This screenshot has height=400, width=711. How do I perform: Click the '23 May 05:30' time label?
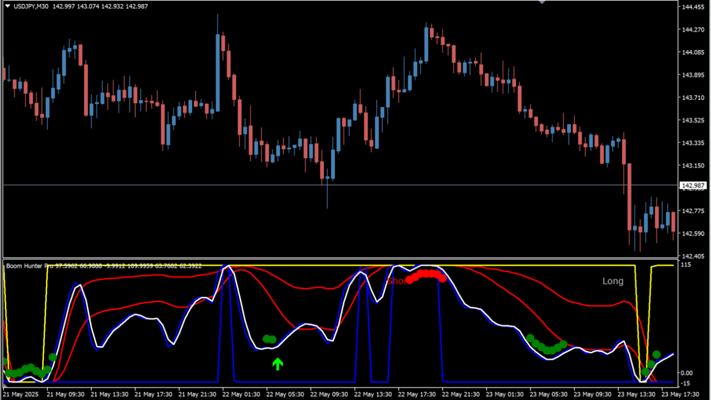548,394
